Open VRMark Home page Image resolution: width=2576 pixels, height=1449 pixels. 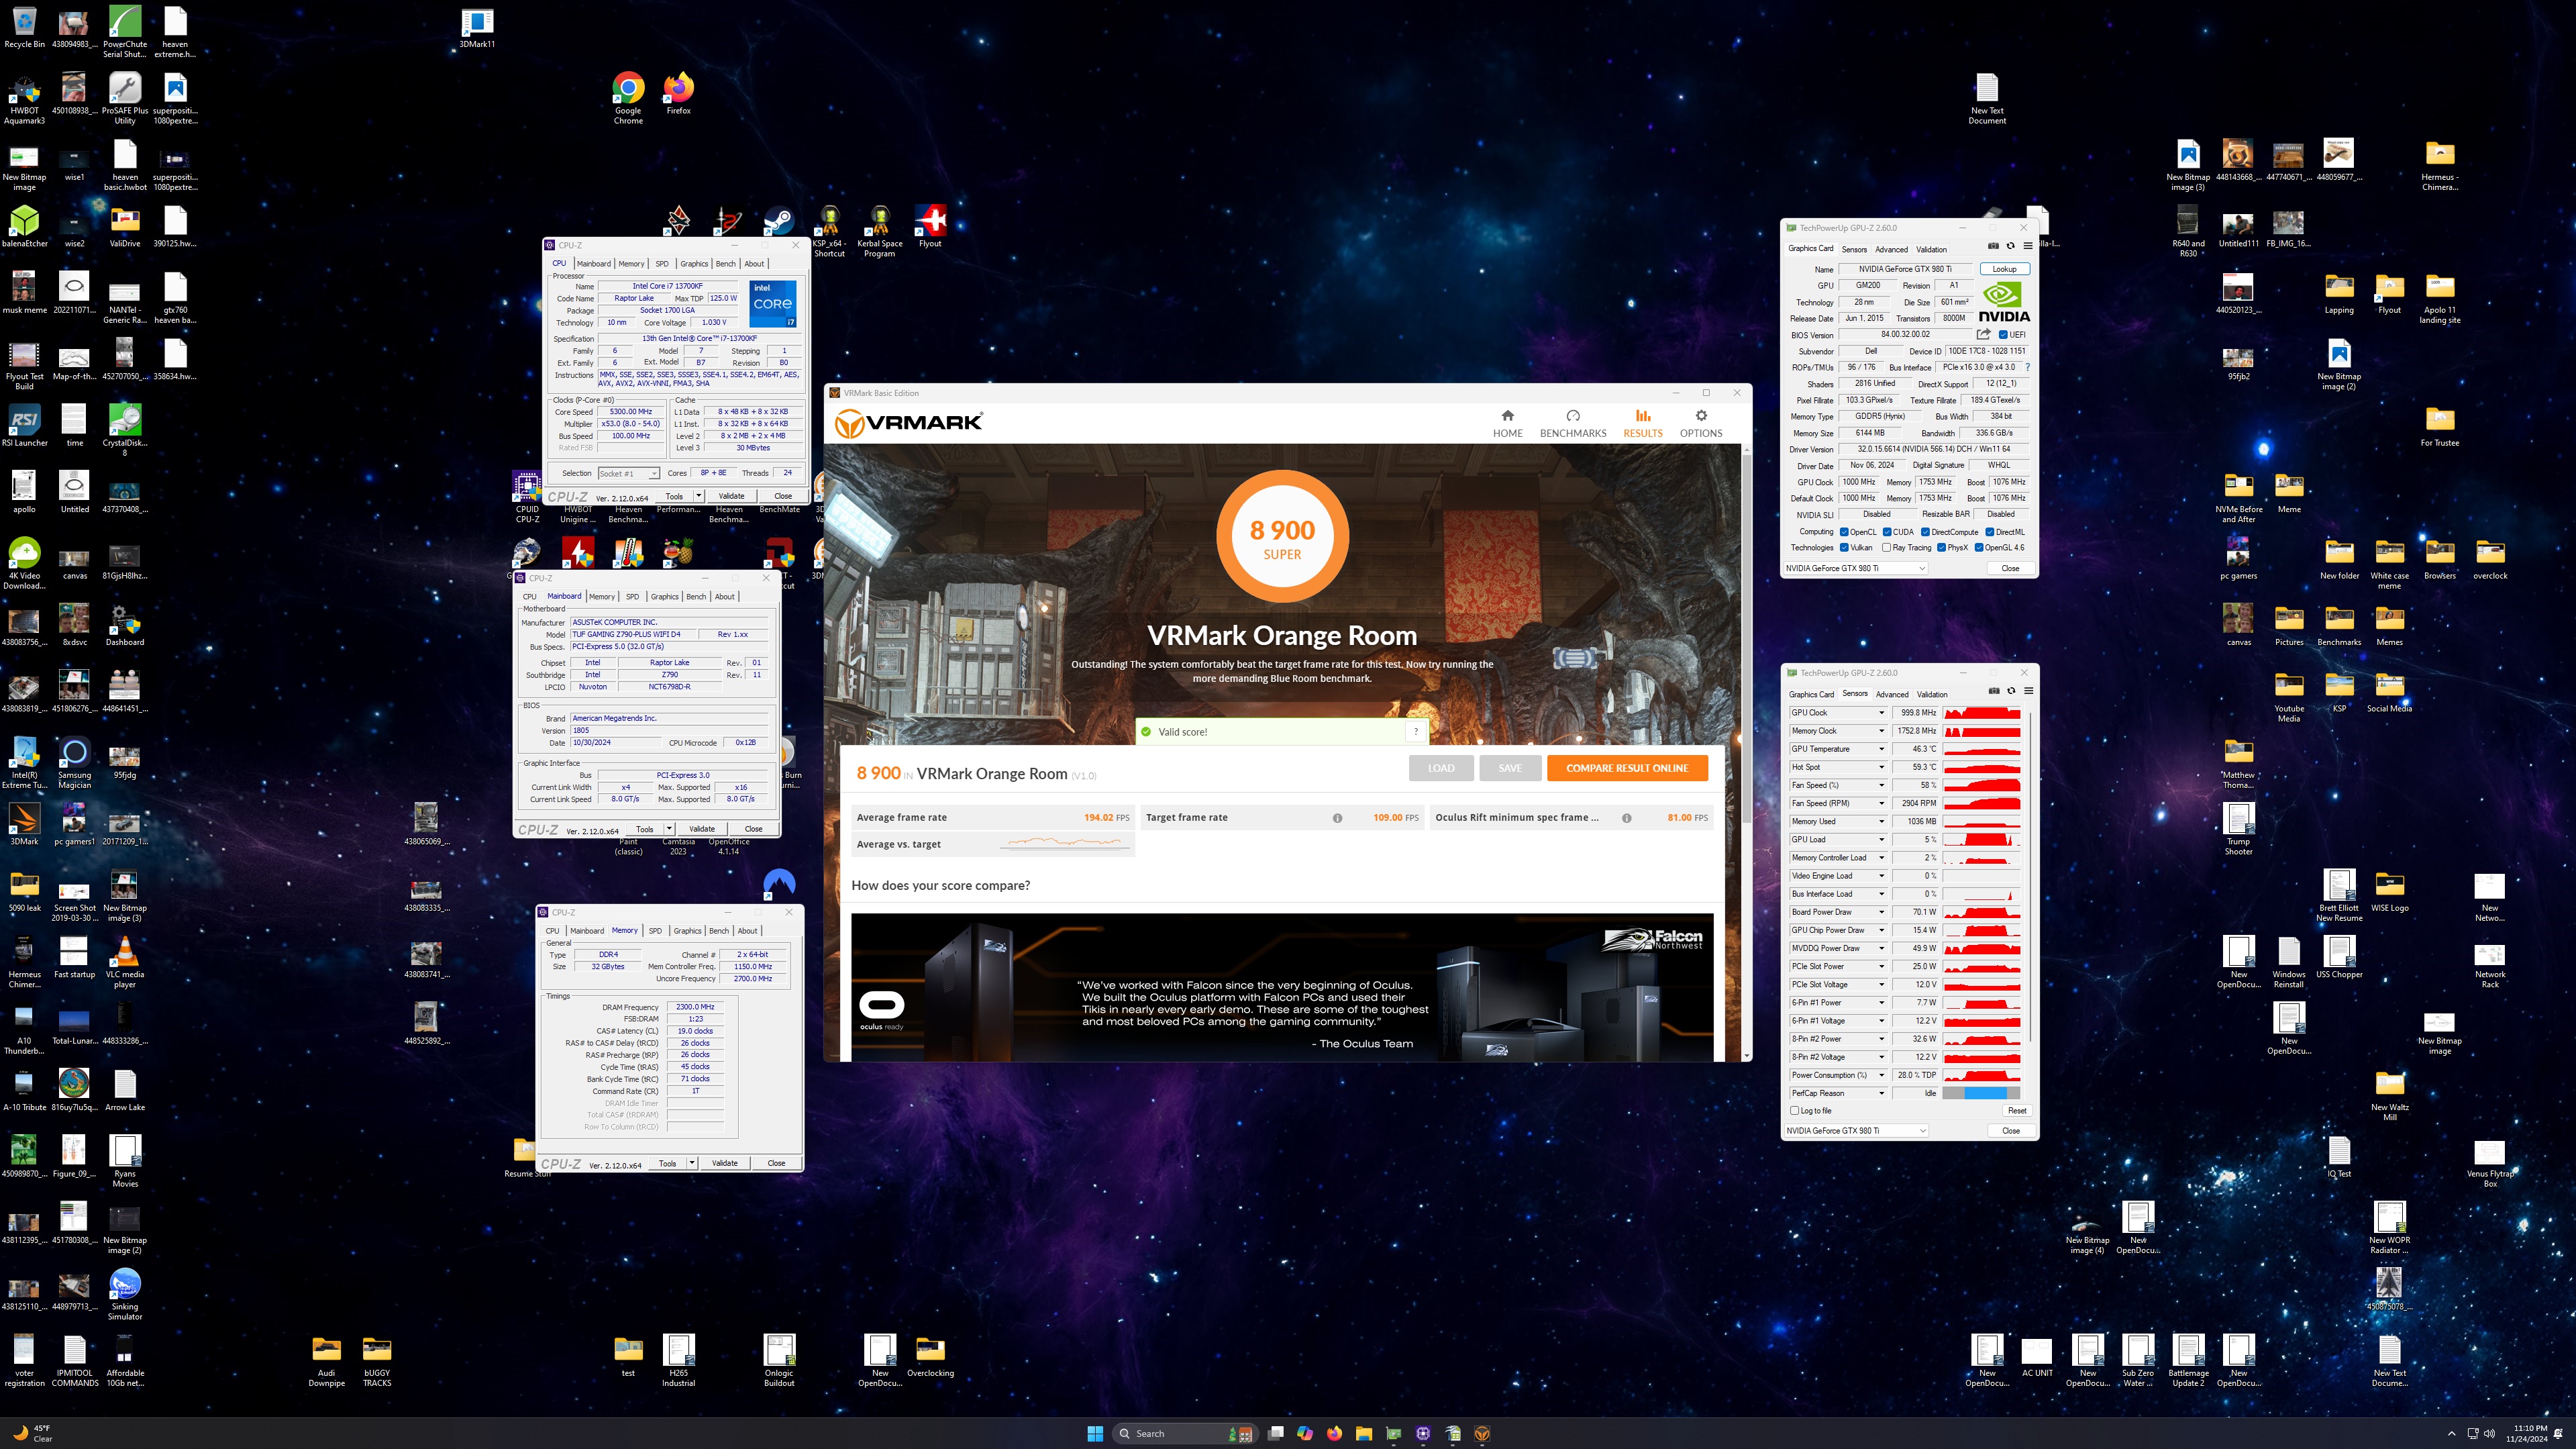pos(1507,423)
